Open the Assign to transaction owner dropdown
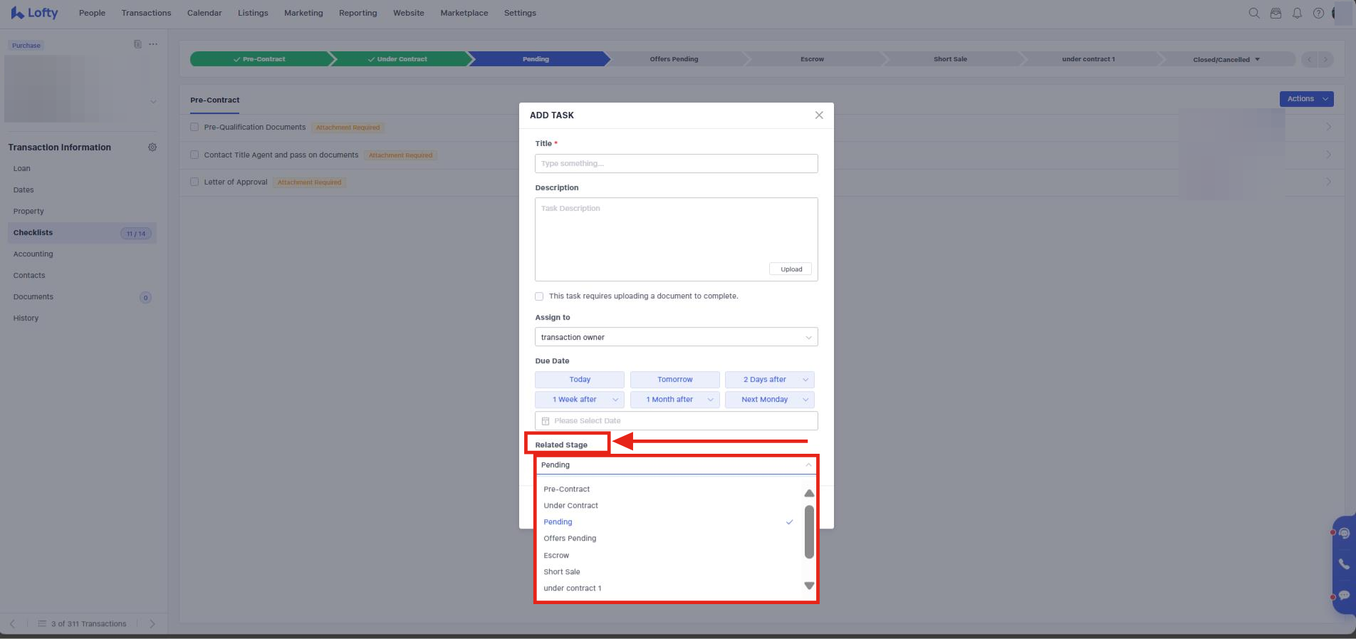1356x639 pixels. pyautogui.click(x=676, y=337)
